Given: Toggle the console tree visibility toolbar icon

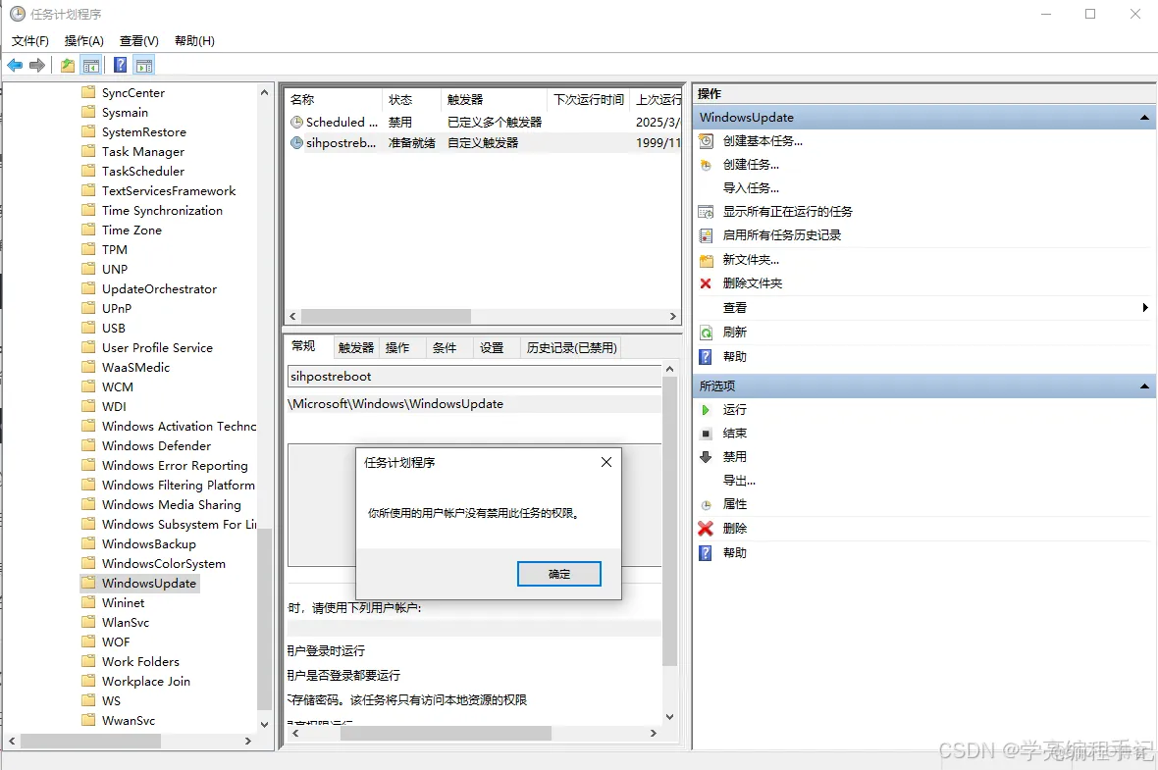Looking at the screenshot, I should 90,65.
